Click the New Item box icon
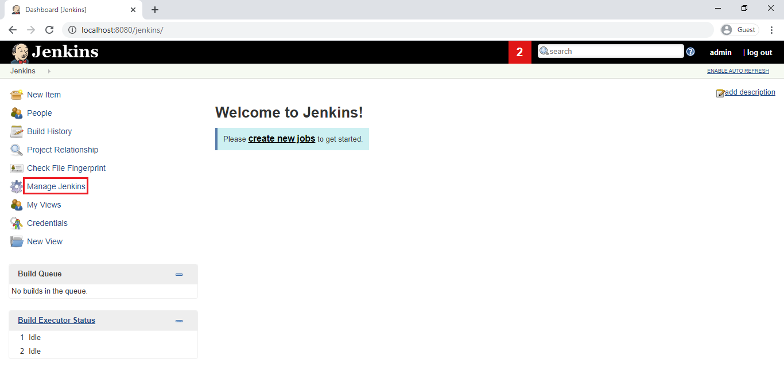 (x=17, y=95)
